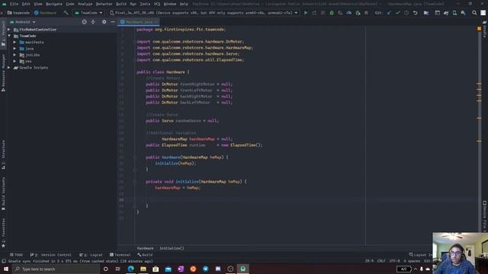The height and width of the screenshot is (274, 488).
Task: Click Git Update Project blue arrow
Action: [x=389, y=13]
